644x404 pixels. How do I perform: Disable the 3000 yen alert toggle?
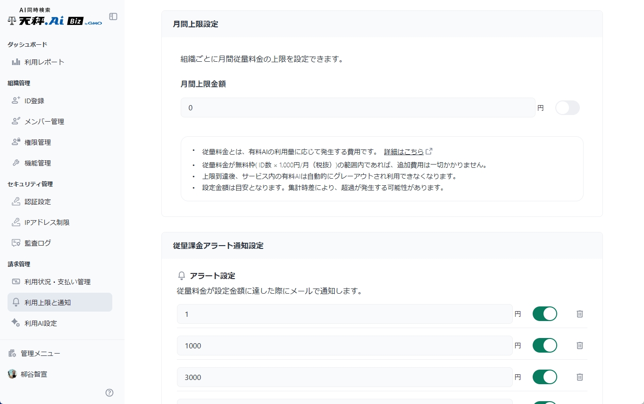(545, 377)
